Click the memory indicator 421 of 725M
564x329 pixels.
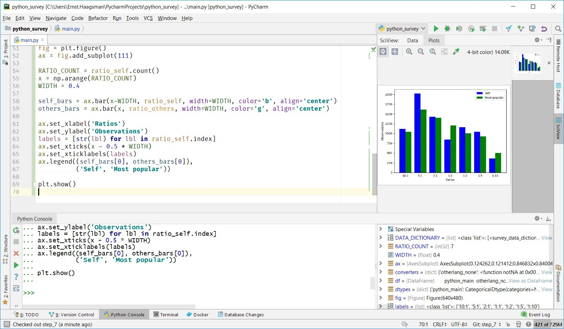click(548, 324)
